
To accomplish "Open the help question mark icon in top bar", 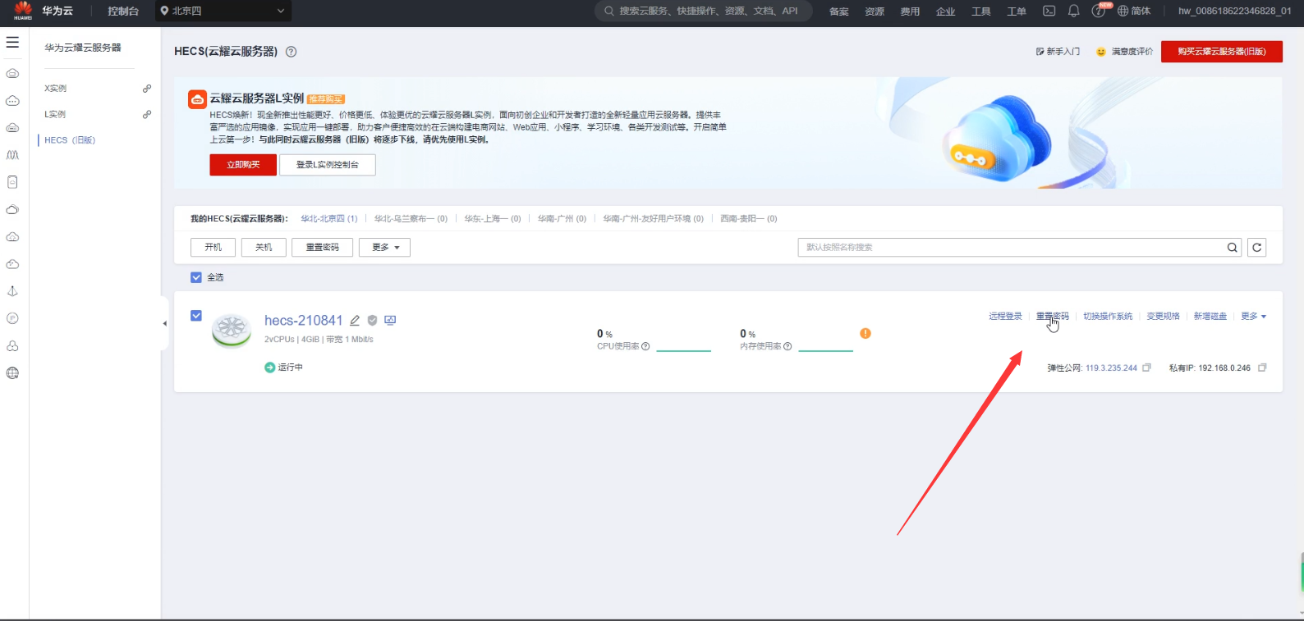I will point(1098,11).
